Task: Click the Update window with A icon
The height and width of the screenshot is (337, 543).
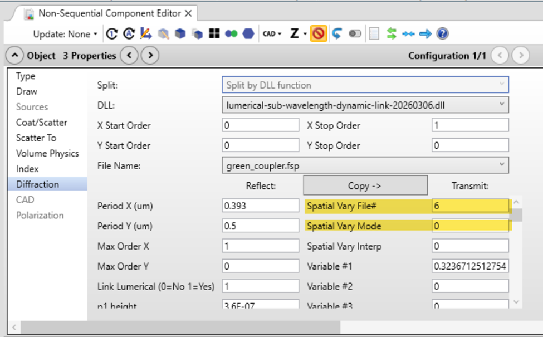Action: (x=129, y=33)
